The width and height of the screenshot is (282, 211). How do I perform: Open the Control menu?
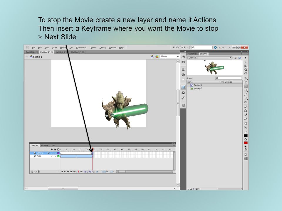[x=93, y=47]
